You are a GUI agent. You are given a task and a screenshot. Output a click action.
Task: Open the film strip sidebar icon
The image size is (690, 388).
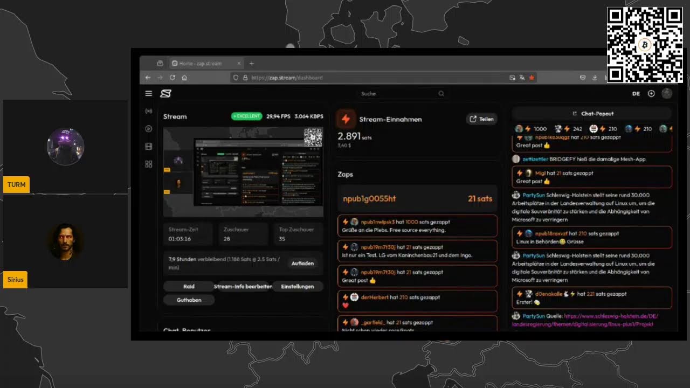coord(149,146)
